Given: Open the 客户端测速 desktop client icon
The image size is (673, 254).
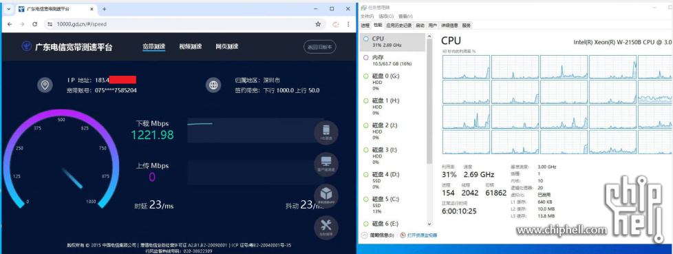Looking at the screenshot, I should click(326, 165).
